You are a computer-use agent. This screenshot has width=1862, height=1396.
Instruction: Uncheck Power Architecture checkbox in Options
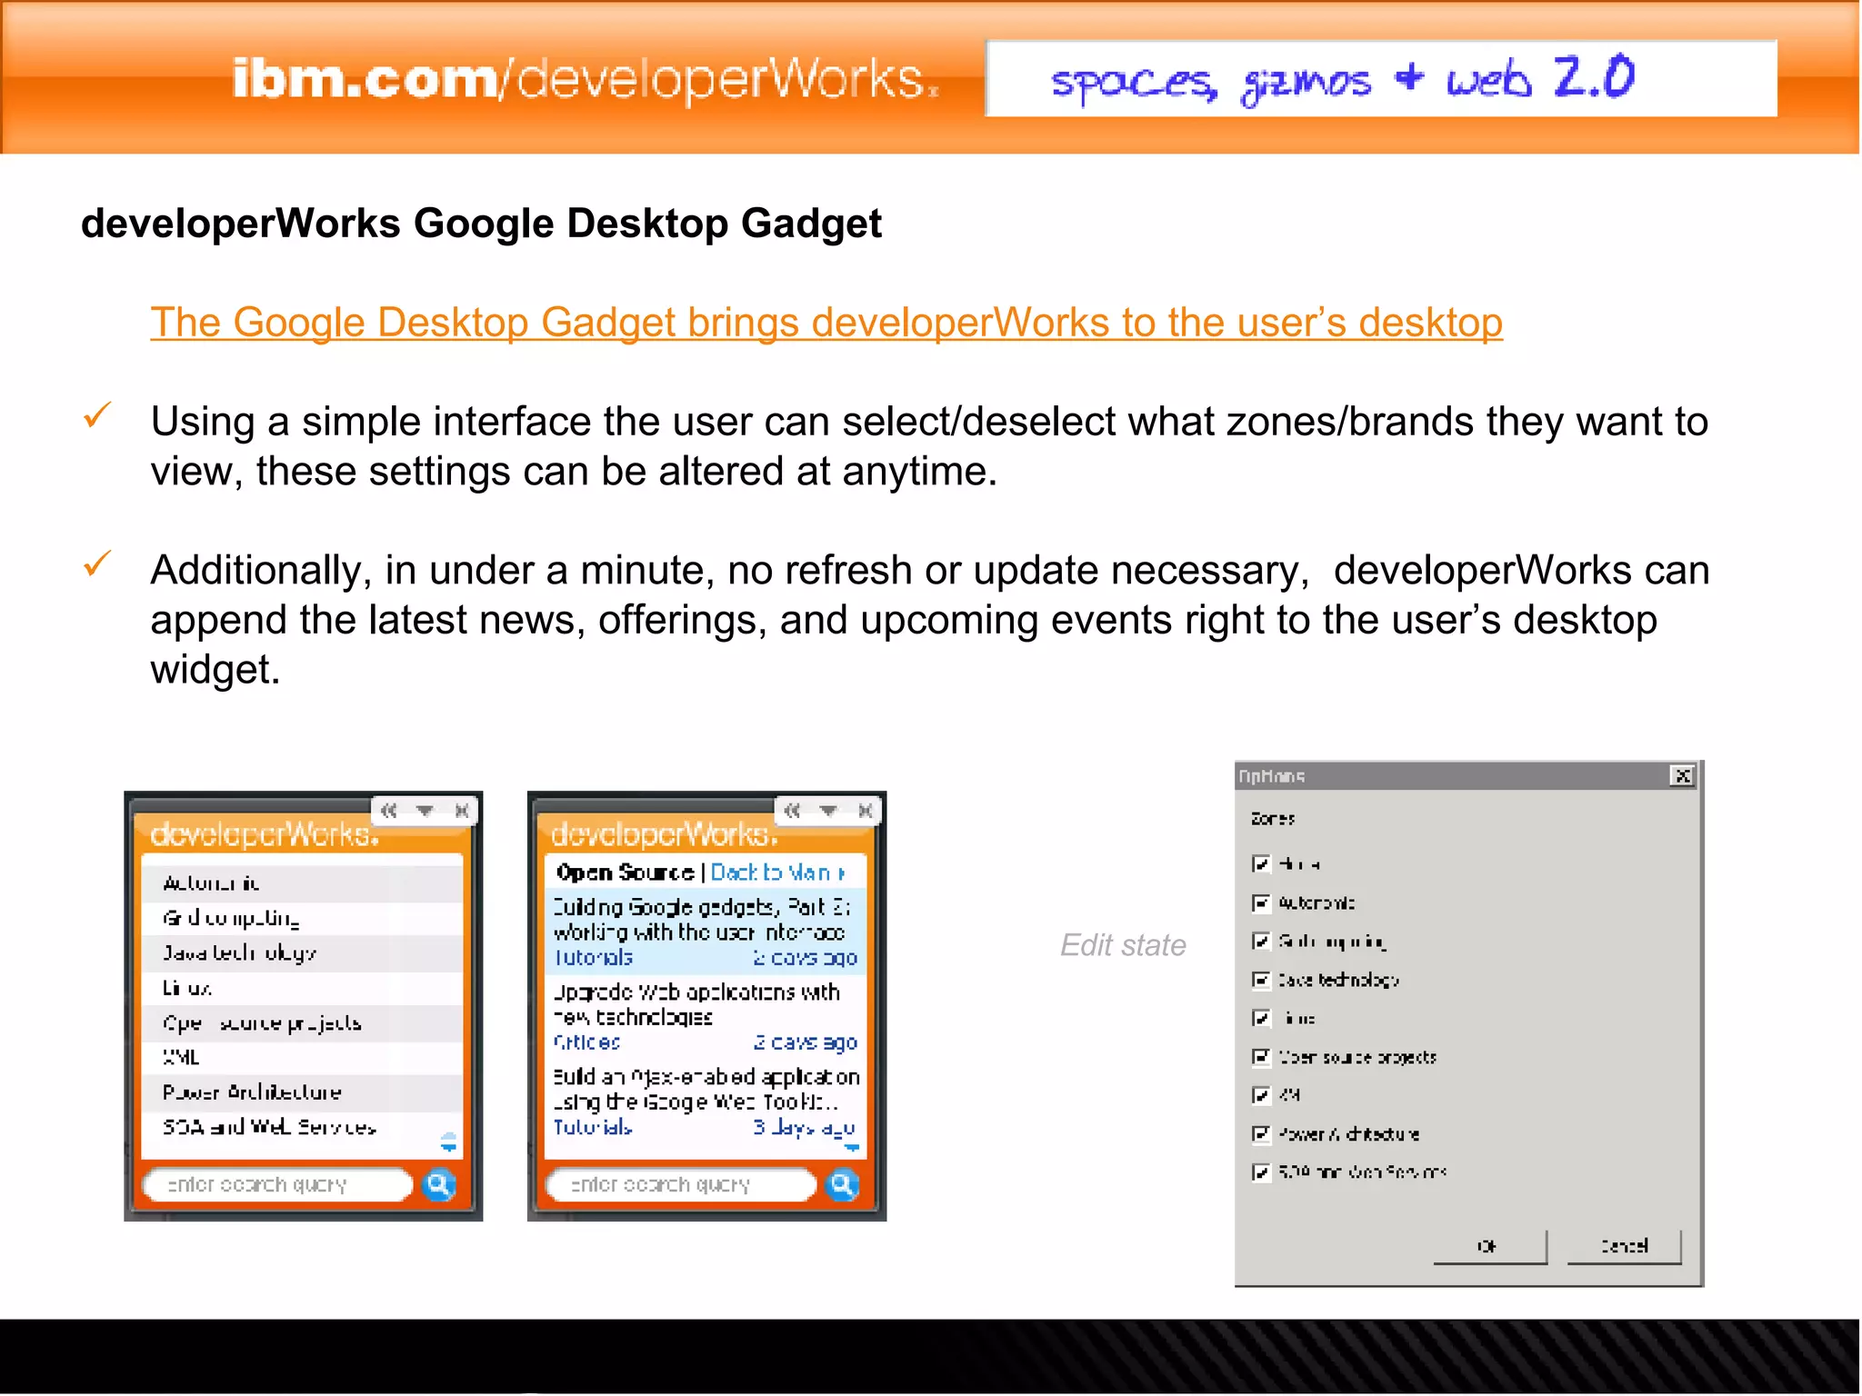1260,1133
